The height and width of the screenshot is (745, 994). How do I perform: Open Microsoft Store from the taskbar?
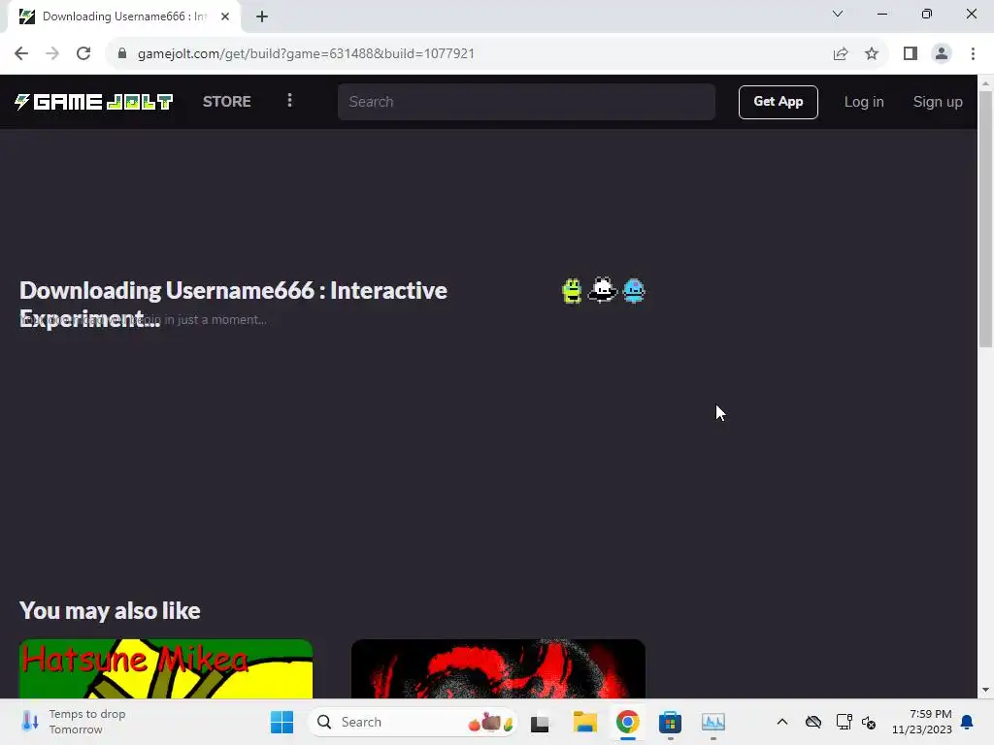tap(670, 722)
